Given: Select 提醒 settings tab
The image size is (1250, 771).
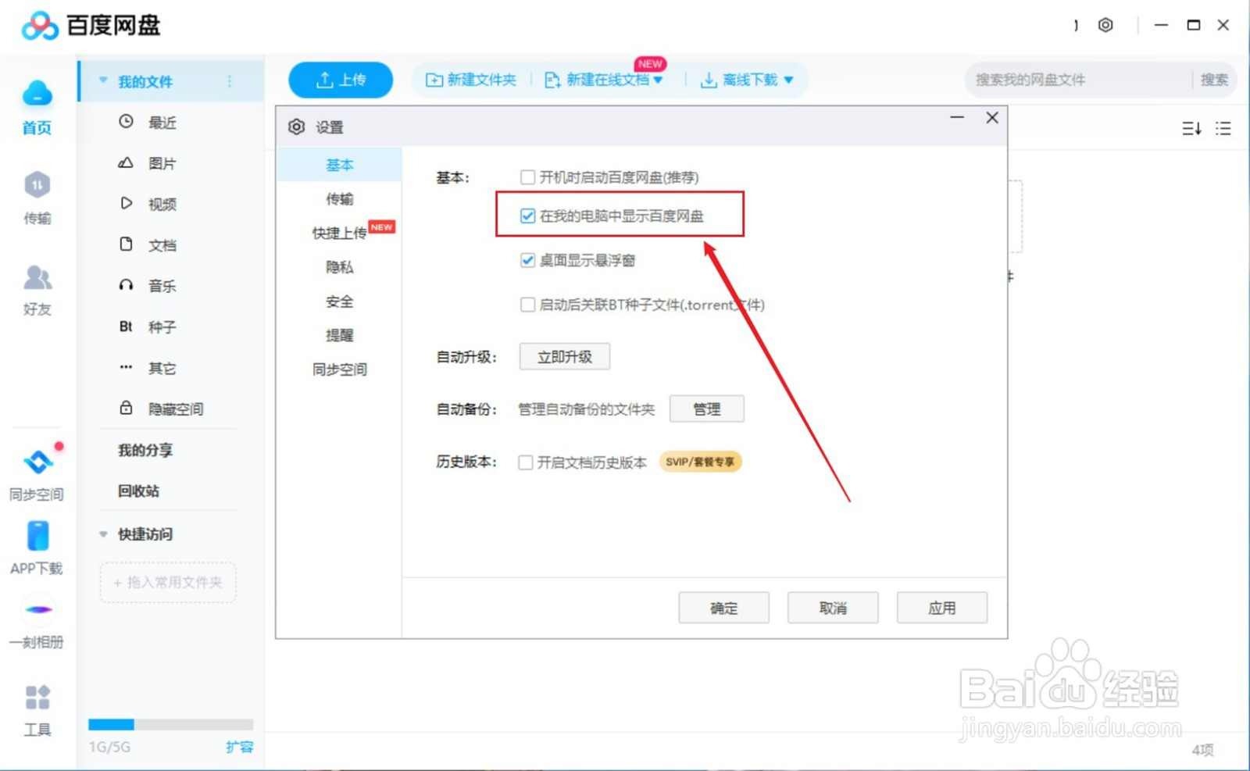Looking at the screenshot, I should pyautogui.click(x=339, y=335).
